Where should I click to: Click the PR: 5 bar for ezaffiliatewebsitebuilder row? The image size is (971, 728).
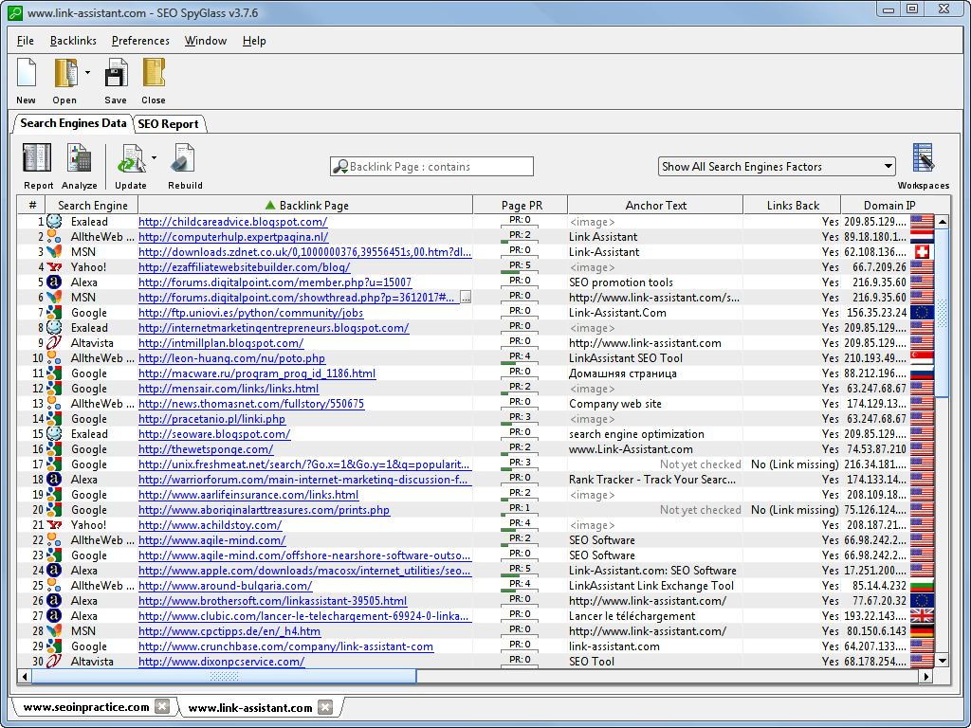coord(520,267)
